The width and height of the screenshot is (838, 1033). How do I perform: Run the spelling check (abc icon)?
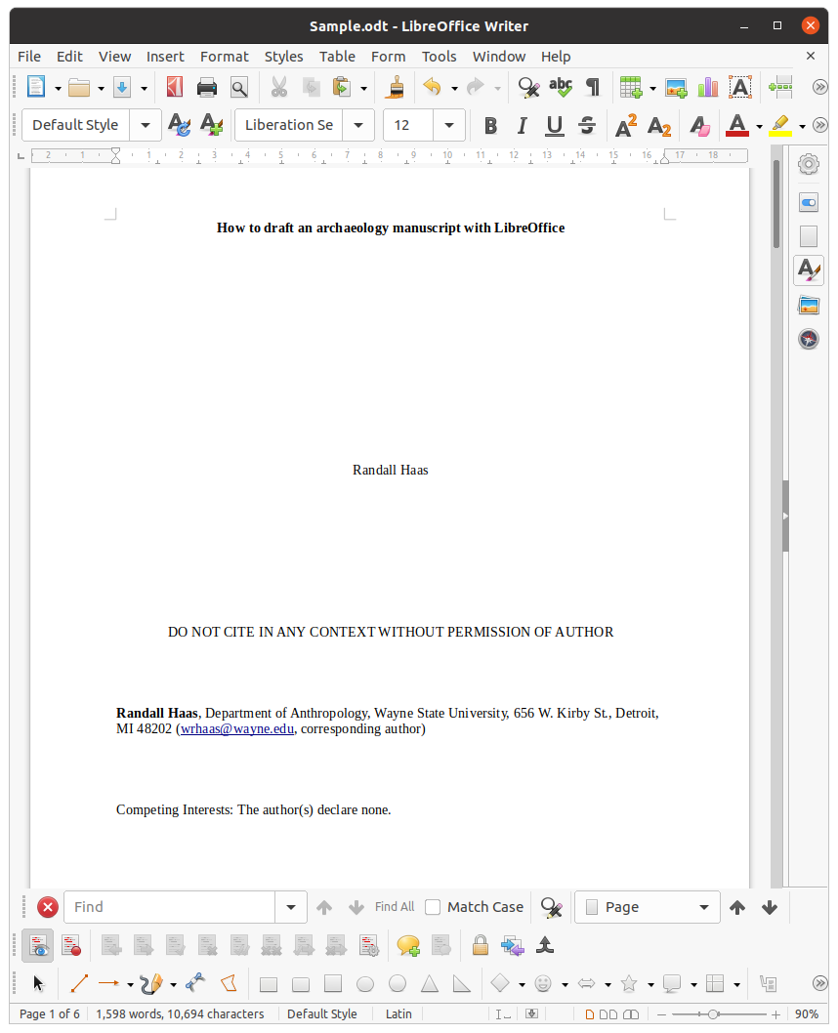pyautogui.click(x=561, y=87)
